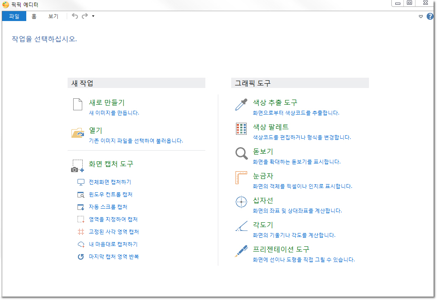The image size is (437, 300).
Task: Click description '색상코드를 편집하거나 형식을 변경합니다.'
Action: [x=302, y=137]
